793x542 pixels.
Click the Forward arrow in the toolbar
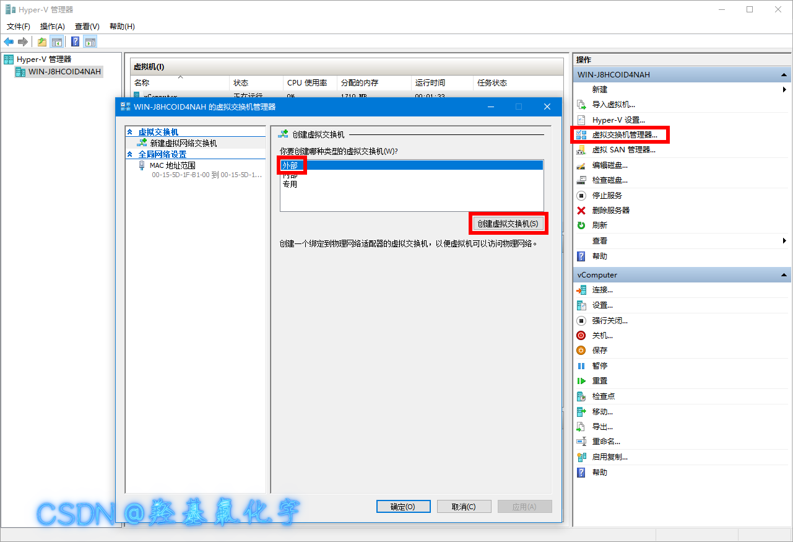coord(23,42)
